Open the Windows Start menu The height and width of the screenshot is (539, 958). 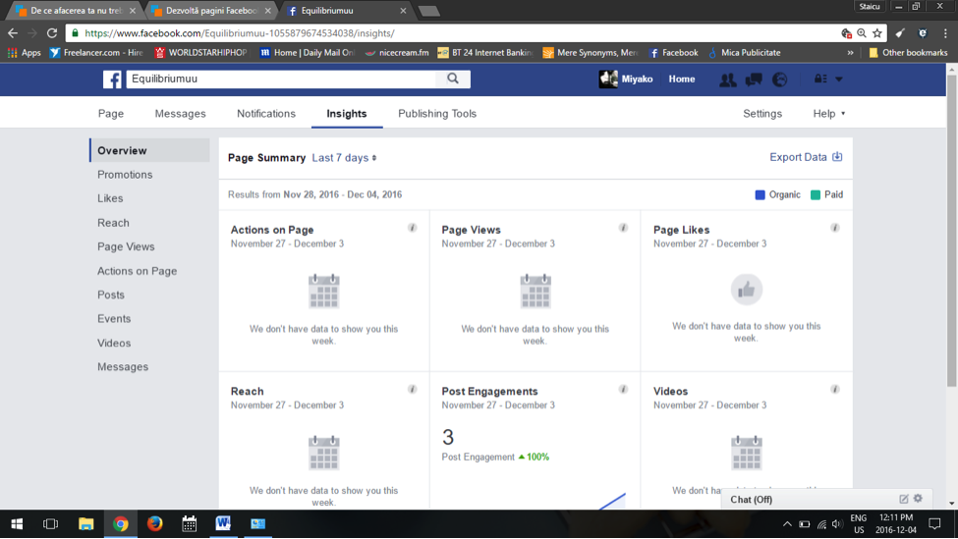click(x=17, y=523)
